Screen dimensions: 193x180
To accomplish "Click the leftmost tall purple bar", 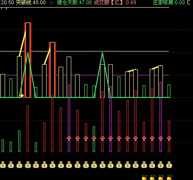I will [69, 118].
